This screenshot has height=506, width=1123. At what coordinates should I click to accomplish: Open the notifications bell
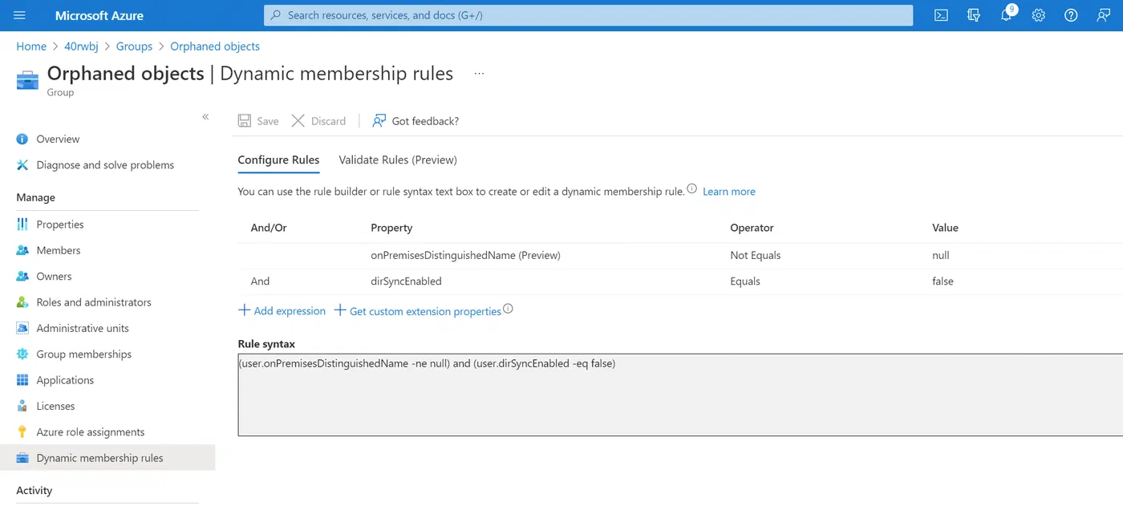coord(1007,15)
